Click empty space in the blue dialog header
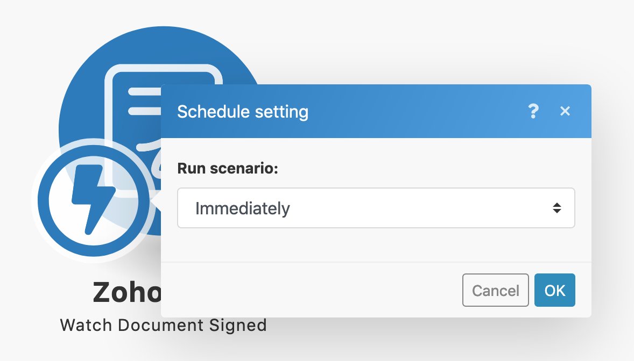Viewport: 634px width, 361px height. 420,111
